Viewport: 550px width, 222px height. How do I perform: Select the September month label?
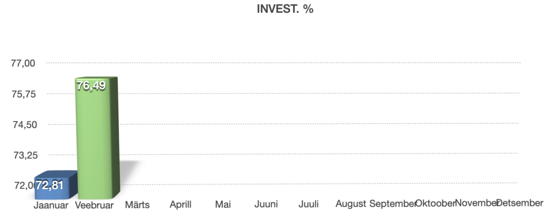tap(393, 204)
